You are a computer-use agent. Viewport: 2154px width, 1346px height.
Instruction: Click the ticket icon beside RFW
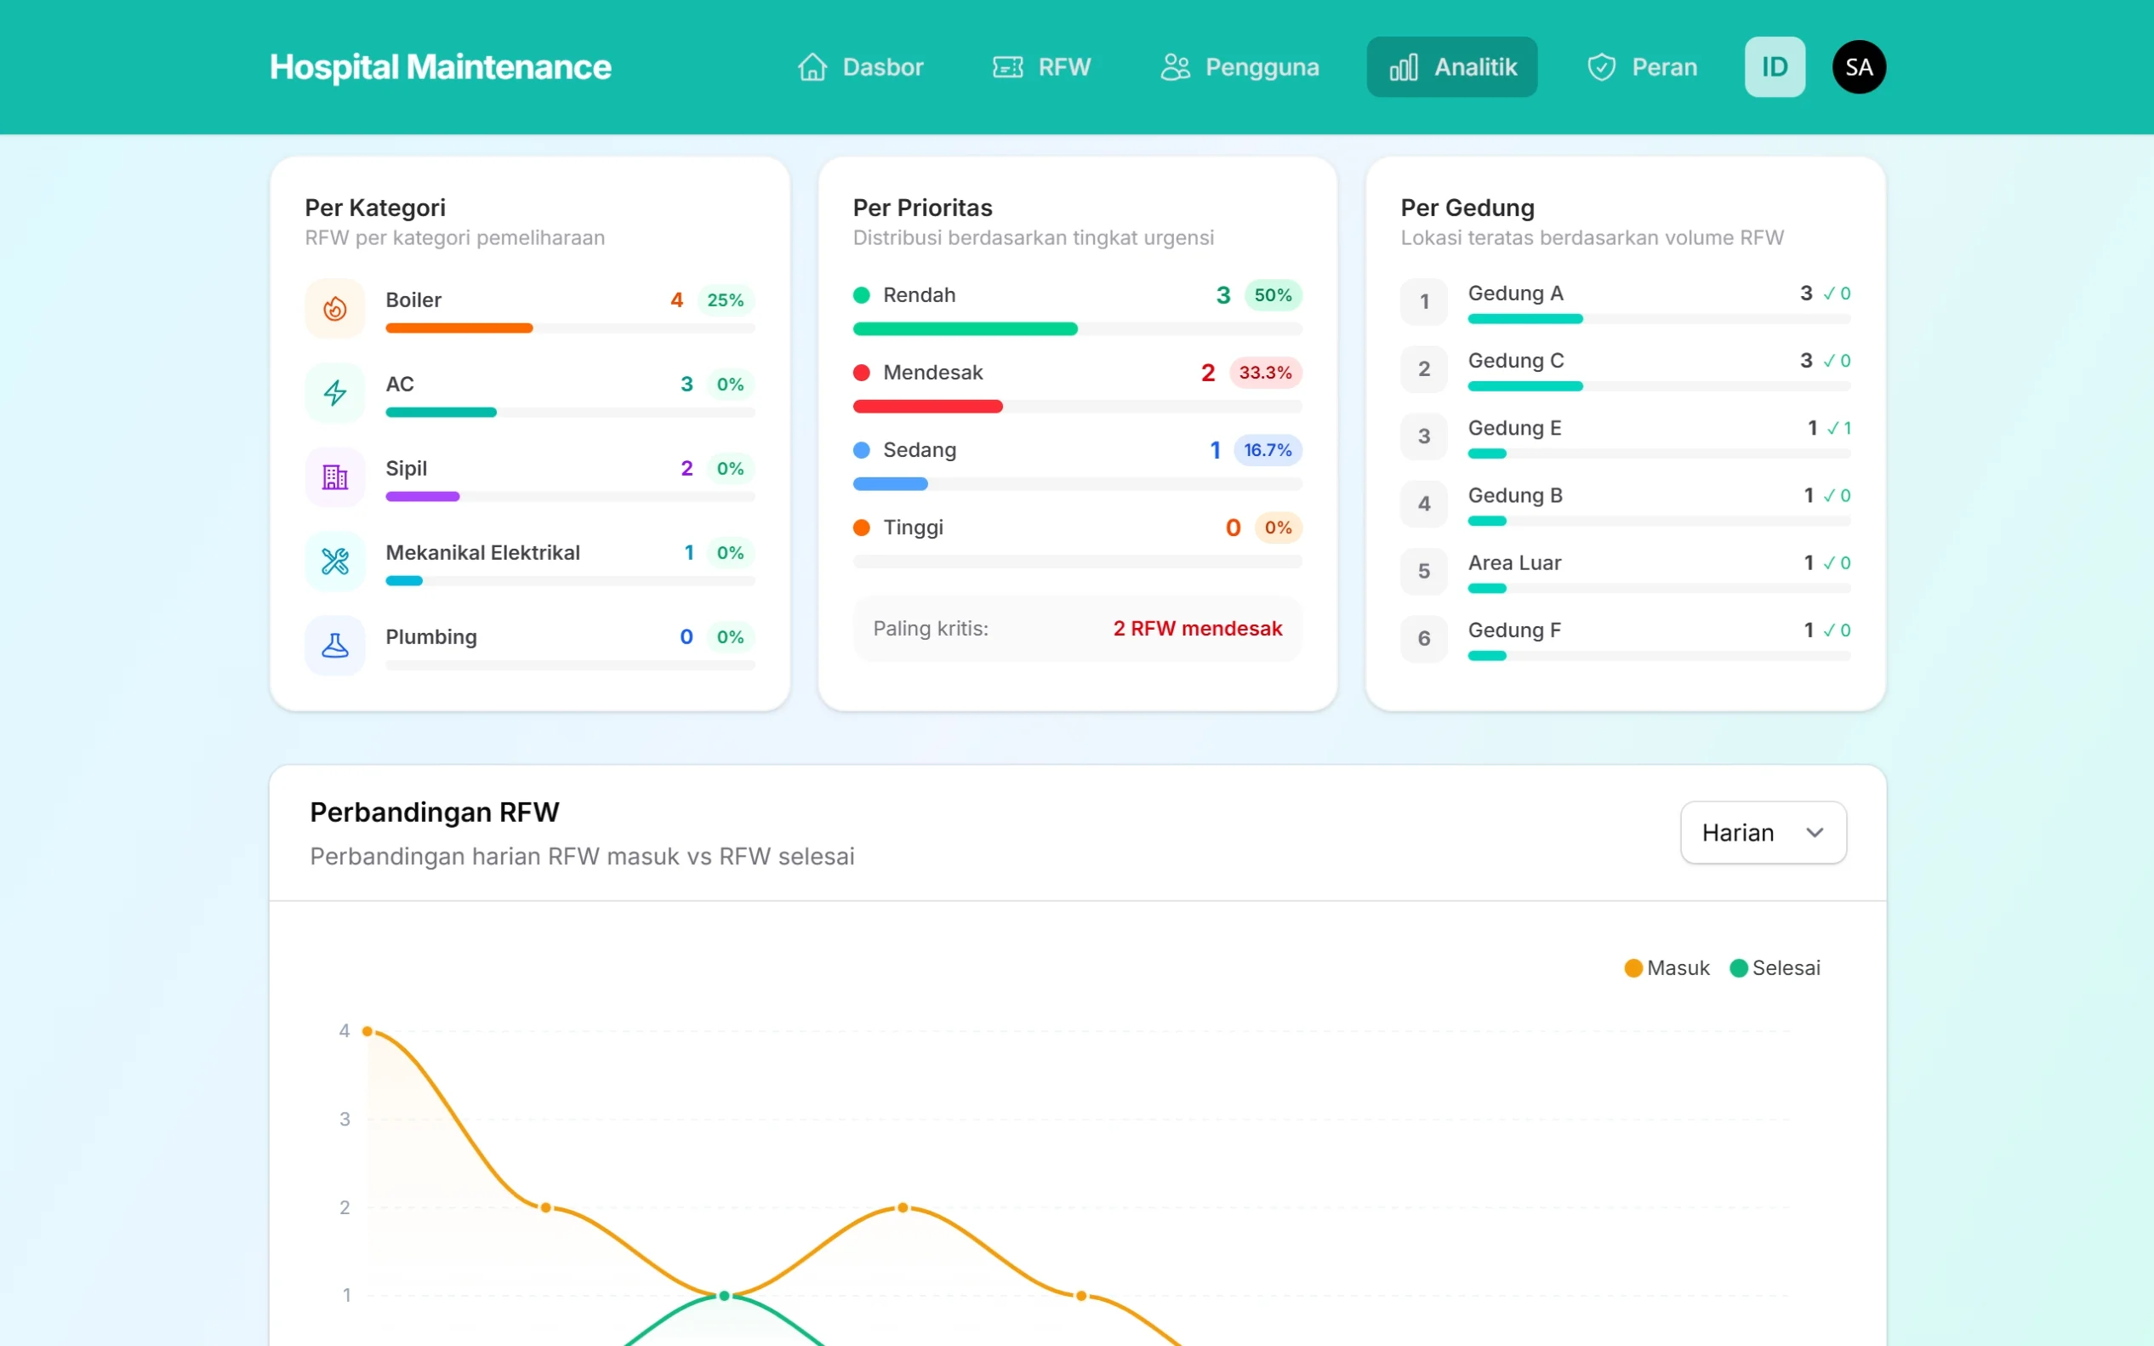[1007, 66]
